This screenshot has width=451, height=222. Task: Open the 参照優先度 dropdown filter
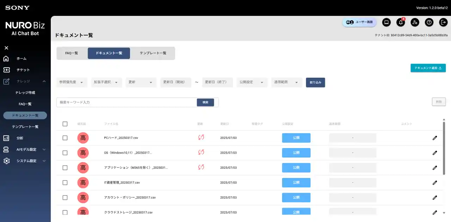coord(72,82)
